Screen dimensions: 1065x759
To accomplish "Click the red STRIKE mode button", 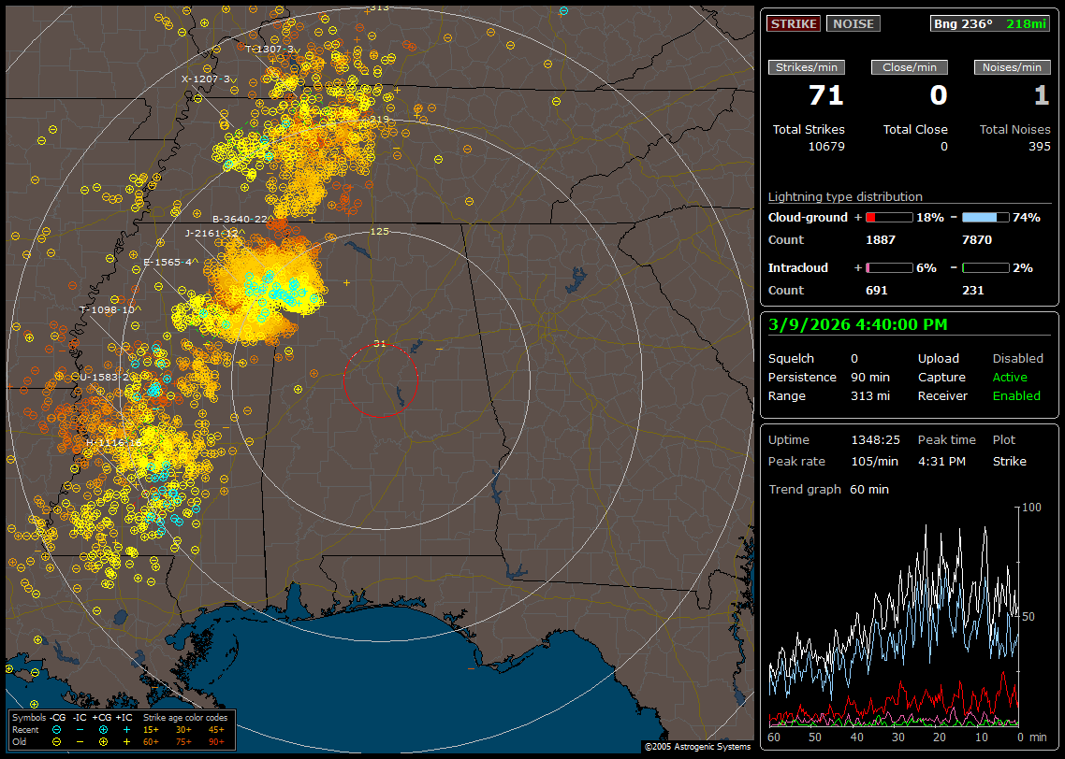I will point(794,23).
